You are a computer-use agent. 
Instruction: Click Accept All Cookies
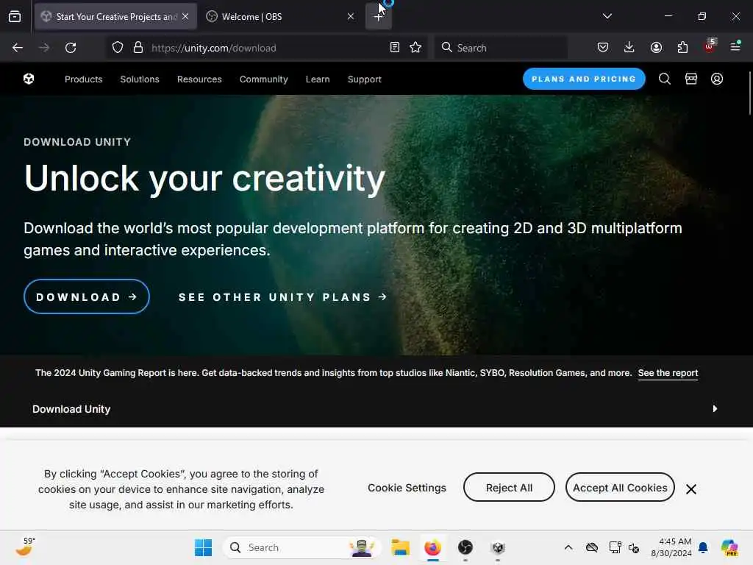(620, 487)
